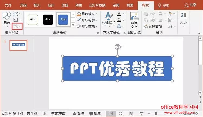Switch to the 插入 tab

tap(37, 5)
